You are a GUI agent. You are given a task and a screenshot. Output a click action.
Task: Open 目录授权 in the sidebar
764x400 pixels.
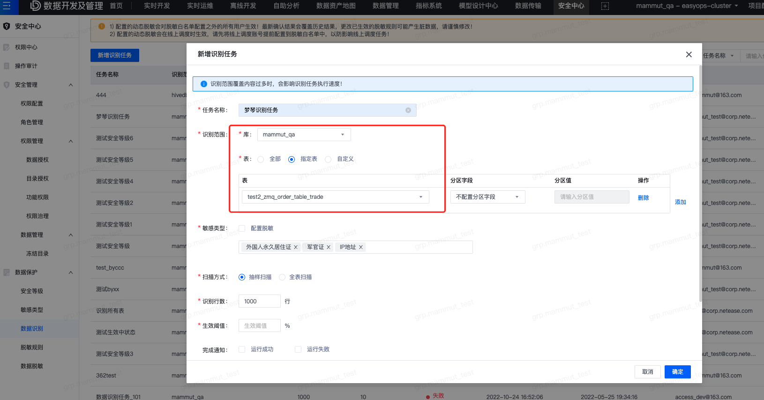[37, 179]
